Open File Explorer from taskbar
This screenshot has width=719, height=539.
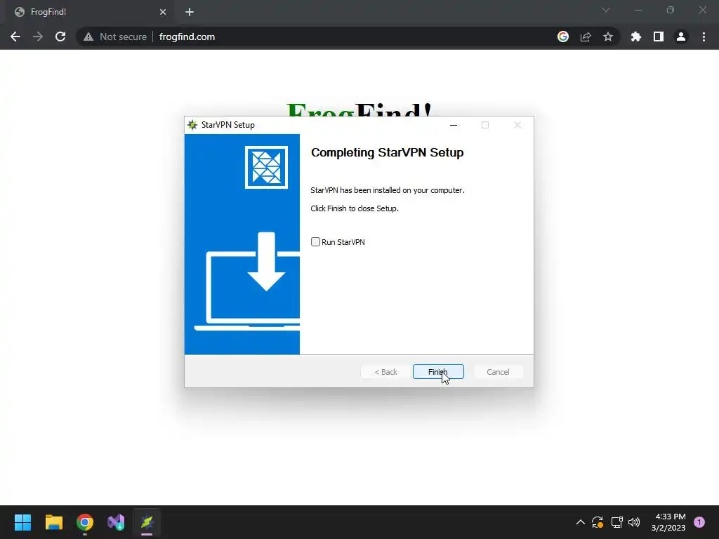click(53, 522)
